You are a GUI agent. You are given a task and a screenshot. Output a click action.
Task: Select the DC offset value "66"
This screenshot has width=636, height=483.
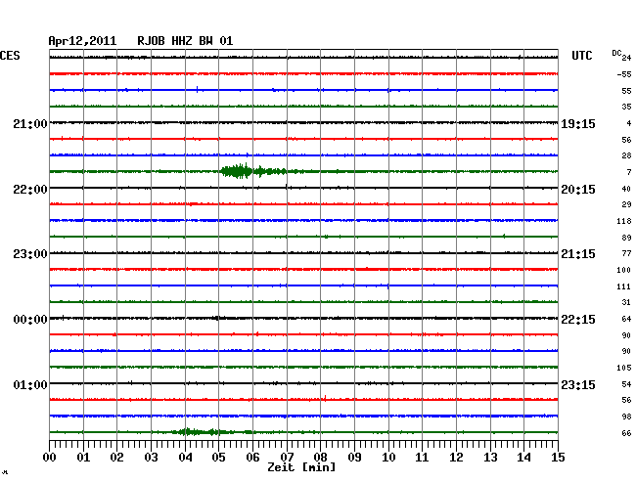pyautogui.click(x=626, y=433)
